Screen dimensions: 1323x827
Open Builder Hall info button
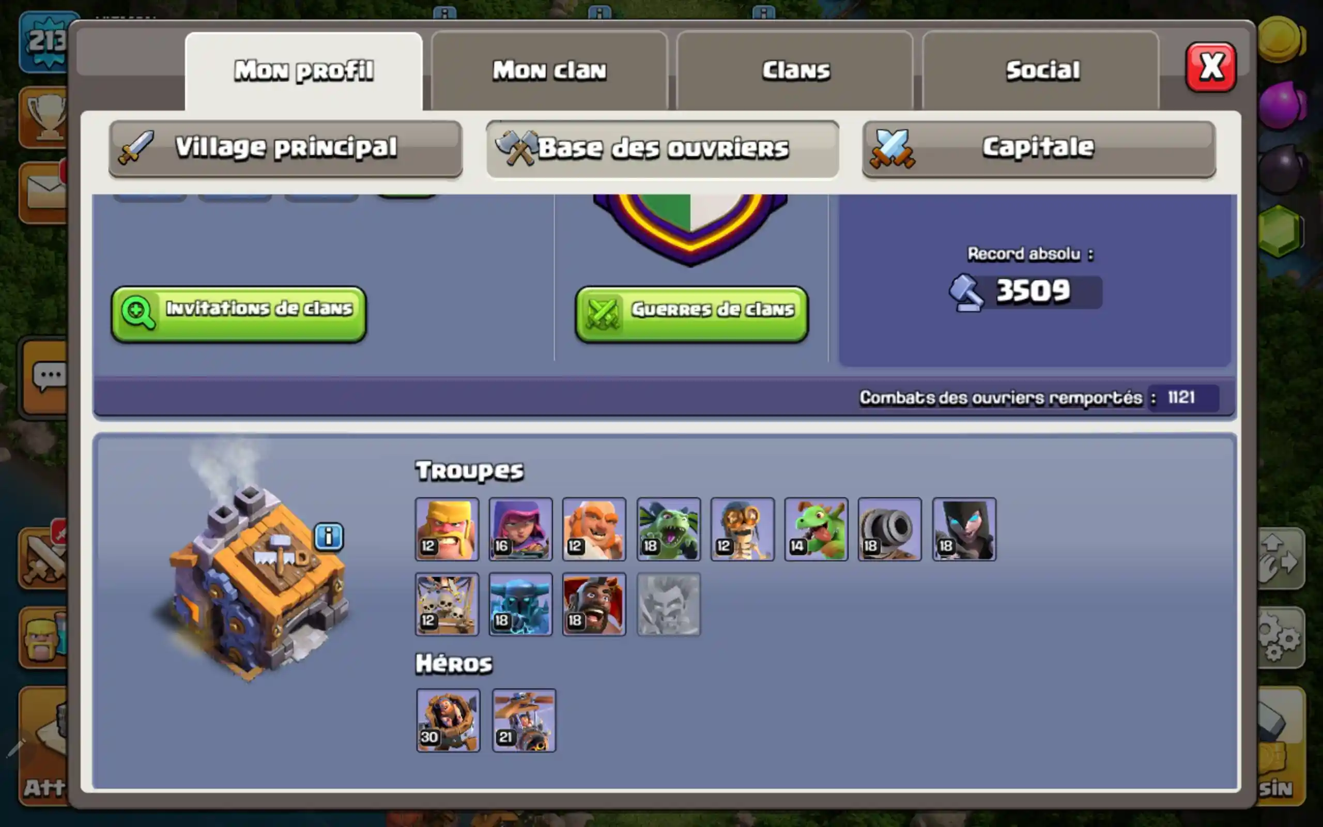coord(329,537)
